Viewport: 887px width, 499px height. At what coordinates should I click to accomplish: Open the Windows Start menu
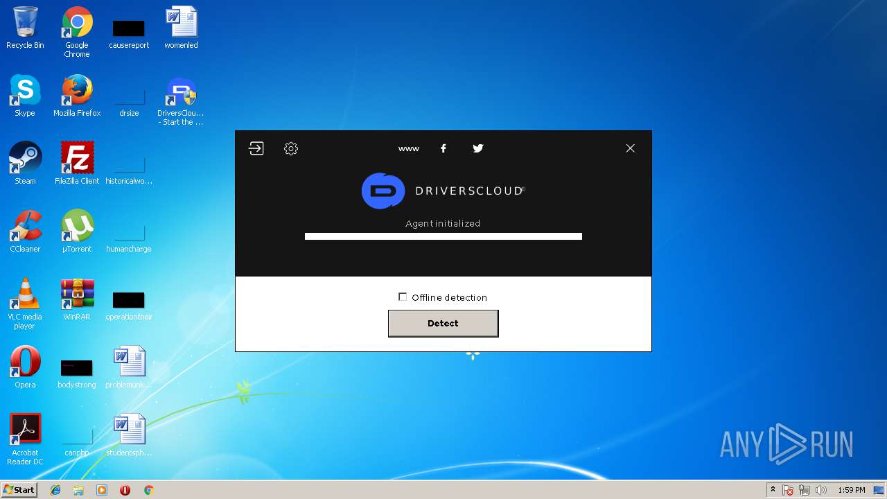(19, 490)
